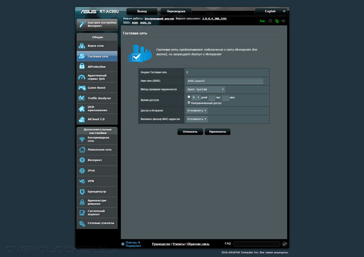Click the minutes access time field
This screenshot has width=364, height=257.
(x=225, y=97)
